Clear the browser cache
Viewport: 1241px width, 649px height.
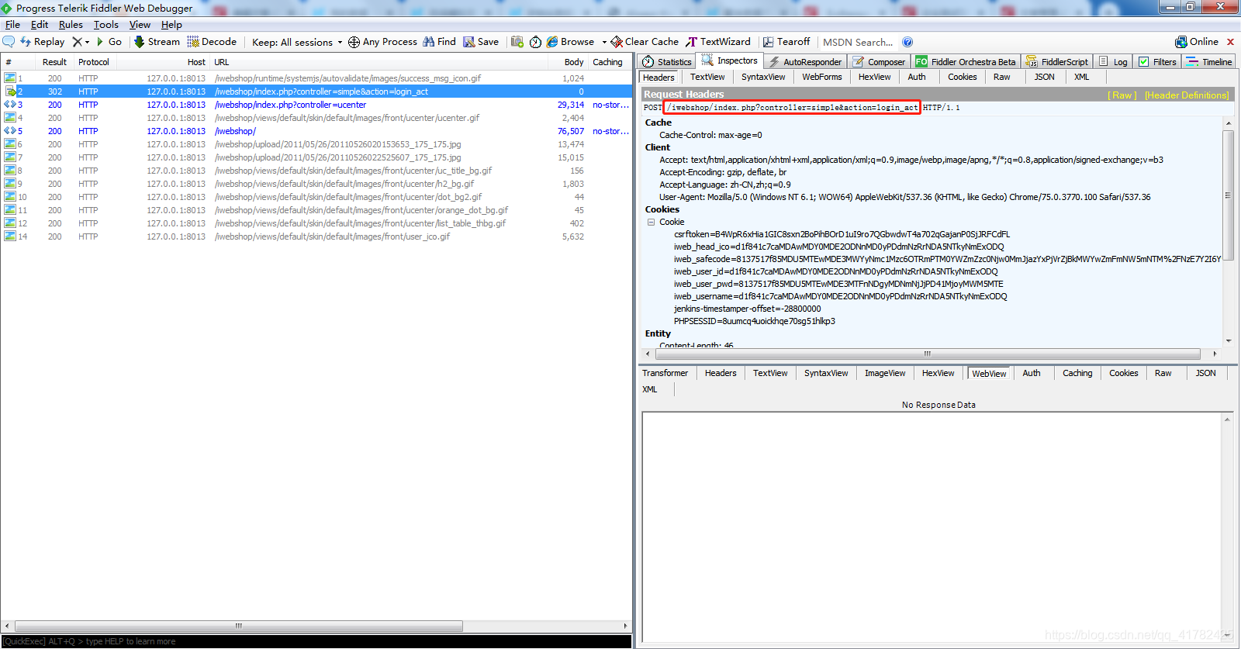[645, 42]
